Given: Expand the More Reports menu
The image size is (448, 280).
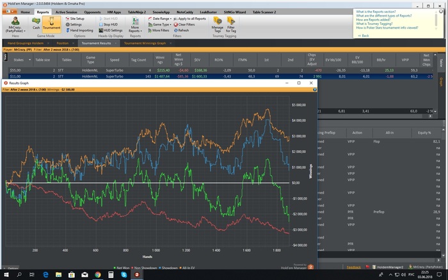Looking at the screenshot, I should click(x=135, y=25).
